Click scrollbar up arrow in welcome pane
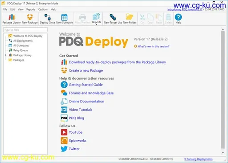The height and width of the screenshot is (163, 228). (x=223, y=29)
